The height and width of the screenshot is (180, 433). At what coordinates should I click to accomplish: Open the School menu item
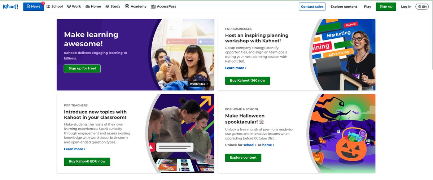point(54,7)
